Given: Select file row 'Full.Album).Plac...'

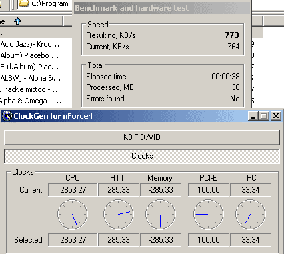Looking at the screenshot, I should (x=29, y=67).
